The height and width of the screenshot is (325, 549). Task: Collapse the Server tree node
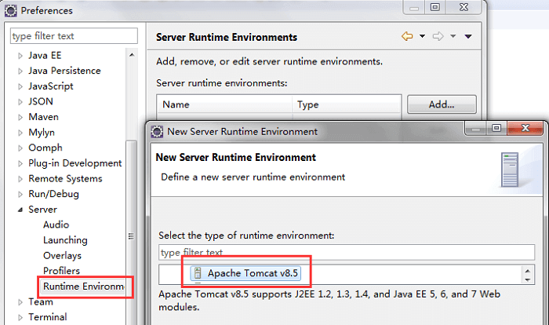tap(20, 210)
